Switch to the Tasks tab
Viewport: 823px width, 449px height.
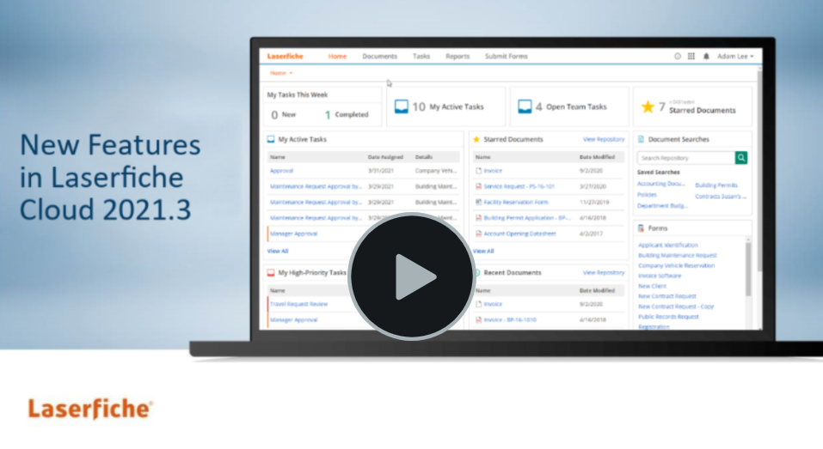pos(421,56)
